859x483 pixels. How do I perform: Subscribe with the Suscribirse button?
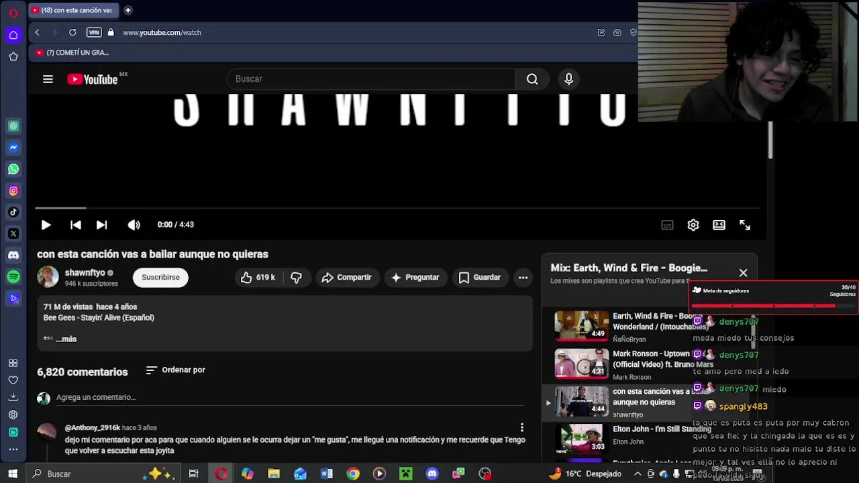(160, 277)
